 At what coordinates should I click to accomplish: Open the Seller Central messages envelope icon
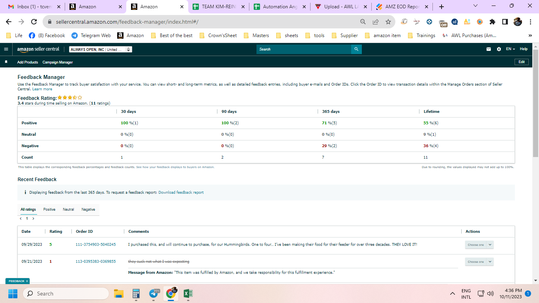(489, 49)
